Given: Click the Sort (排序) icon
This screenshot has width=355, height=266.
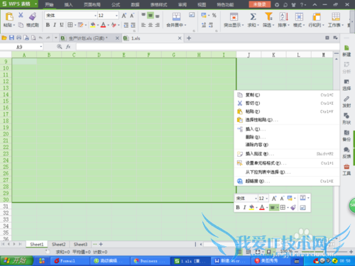Looking at the screenshot, I should pyautogui.click(x=284, y=16).
